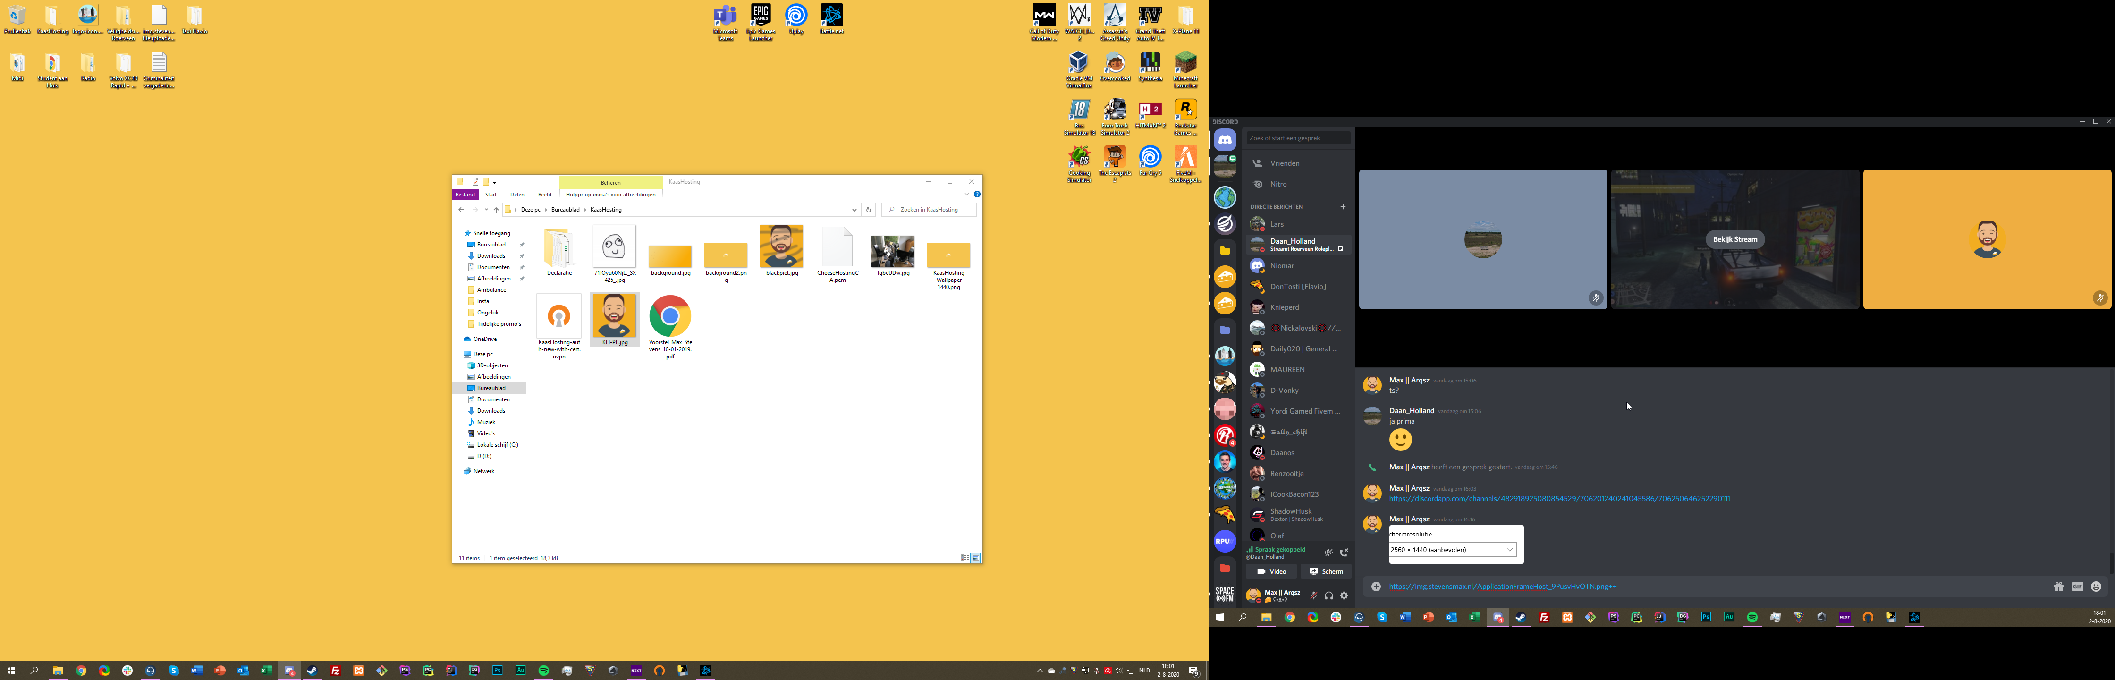The height and width of the screenshot is (680, 2115).
Task: Open the Beeld ribbon tab
Action: pos(544,195)
